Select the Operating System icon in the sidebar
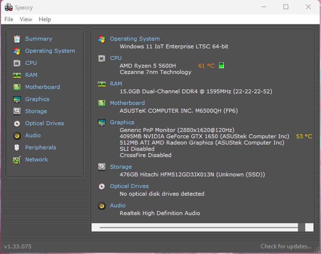The width and height of the screenshot is (321, 254). tap(17, 51)
